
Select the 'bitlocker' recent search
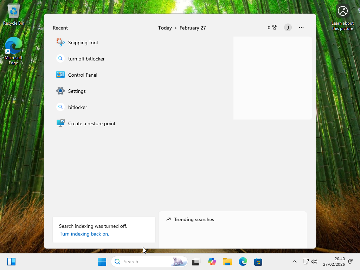point(72,107)
